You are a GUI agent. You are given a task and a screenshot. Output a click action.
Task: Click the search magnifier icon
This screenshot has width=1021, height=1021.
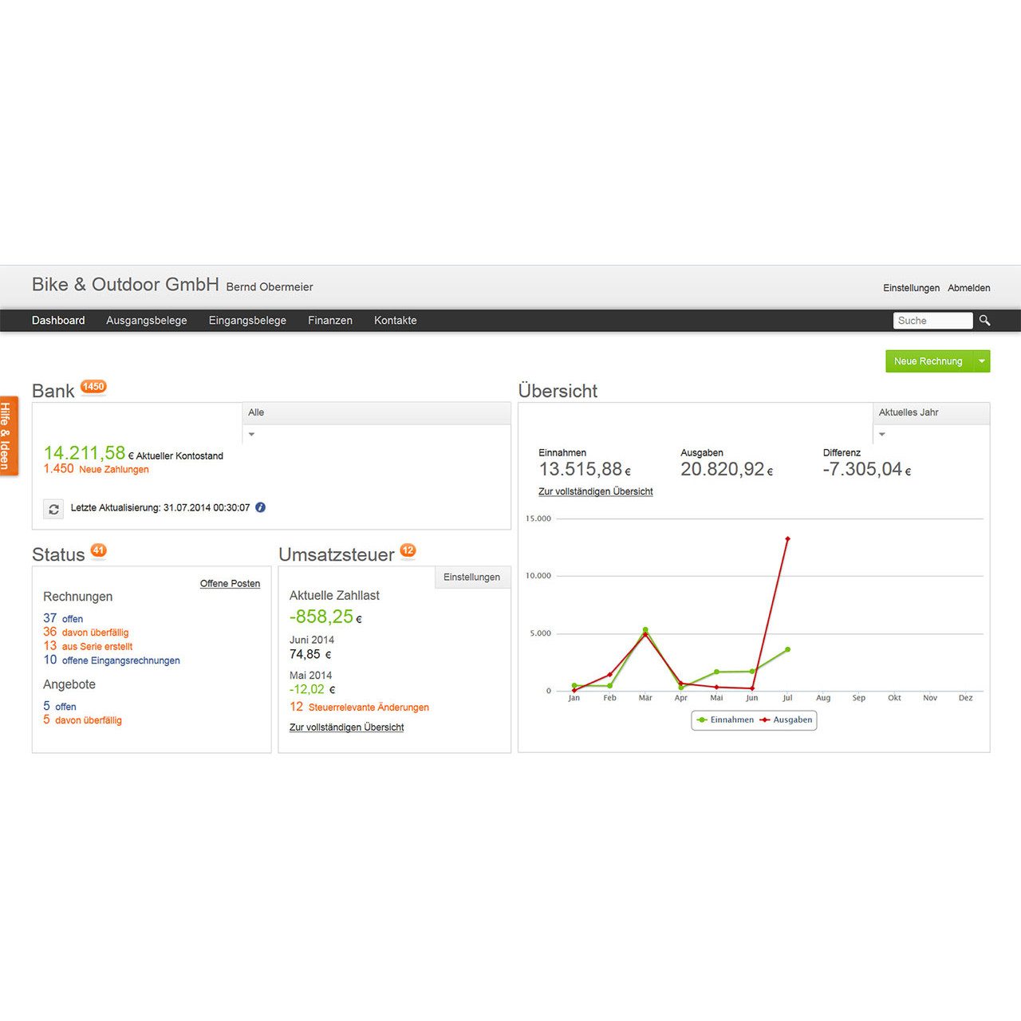click(984, 320)
